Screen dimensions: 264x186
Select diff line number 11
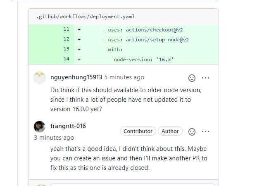(67, 29)
